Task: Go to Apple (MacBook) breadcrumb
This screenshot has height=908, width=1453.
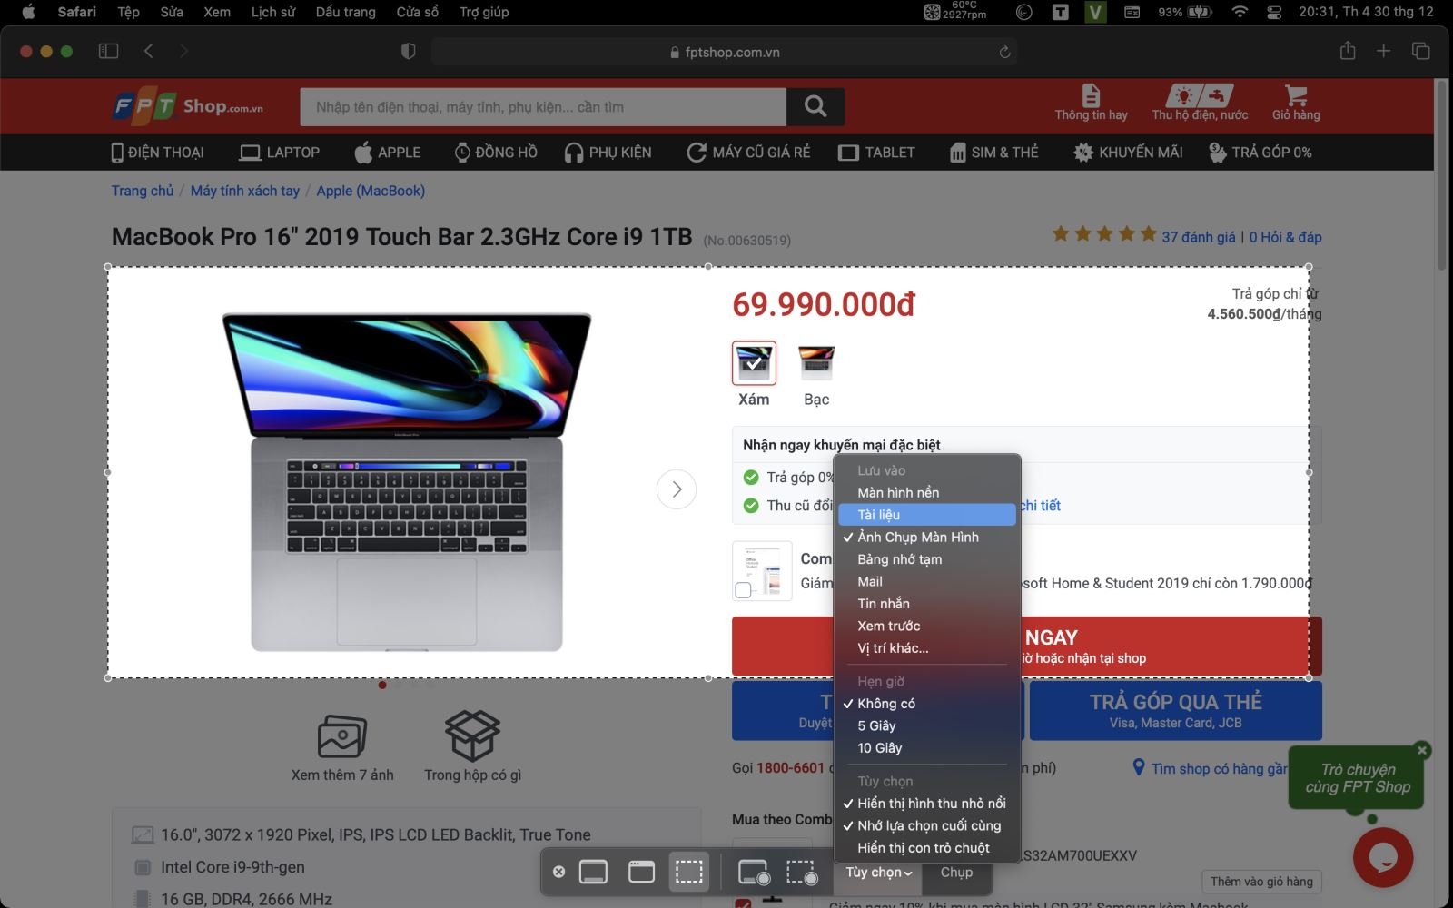Action: tap(371, 191)
